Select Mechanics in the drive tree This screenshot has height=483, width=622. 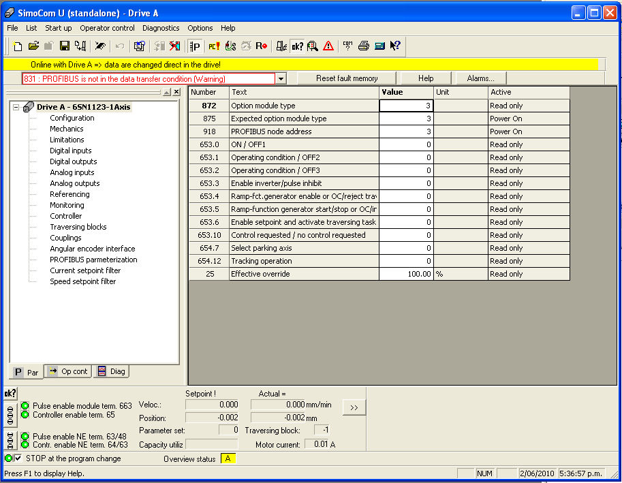point(66,129)
